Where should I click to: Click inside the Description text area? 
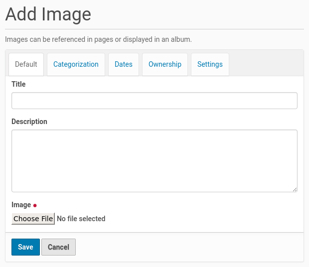(154, 160)
